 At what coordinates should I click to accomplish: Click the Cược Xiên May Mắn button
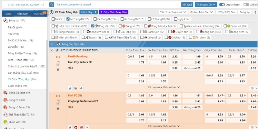click(113, 12)
